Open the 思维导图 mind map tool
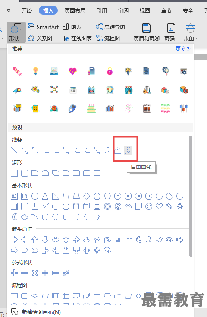 (110, 27)
